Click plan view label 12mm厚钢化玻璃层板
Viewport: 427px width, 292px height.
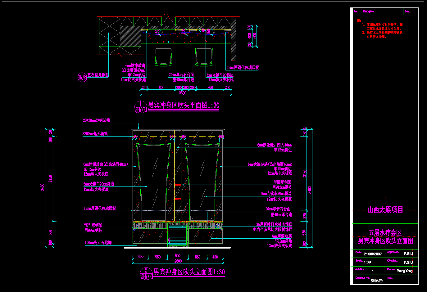[243, 67]
